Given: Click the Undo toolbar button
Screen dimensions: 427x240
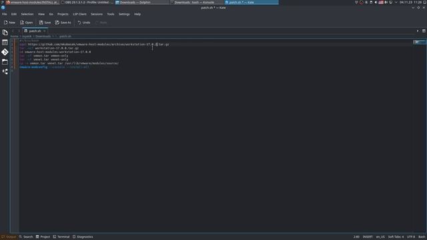Looking at the screenshot, I should 84,23.
